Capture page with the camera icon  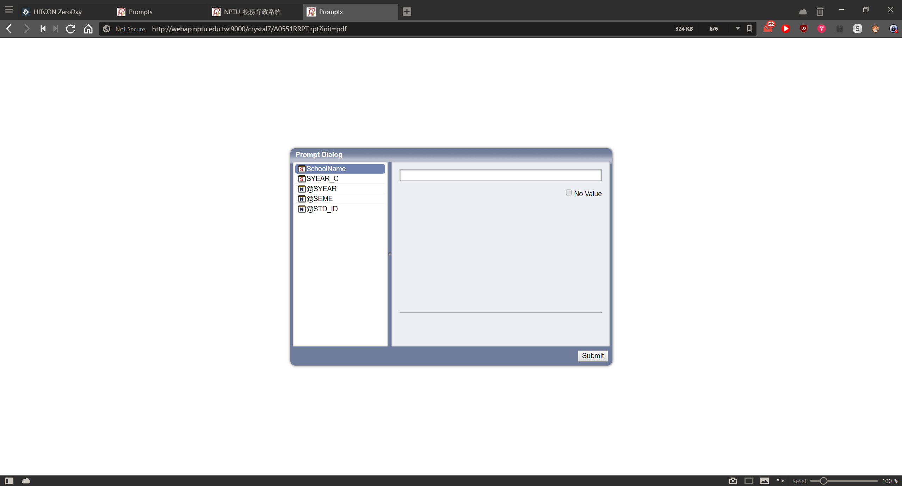point(733,481)
